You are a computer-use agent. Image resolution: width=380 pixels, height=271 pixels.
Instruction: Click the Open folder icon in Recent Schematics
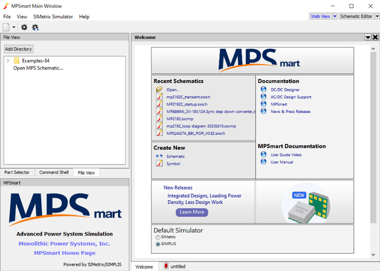[159, 89]
